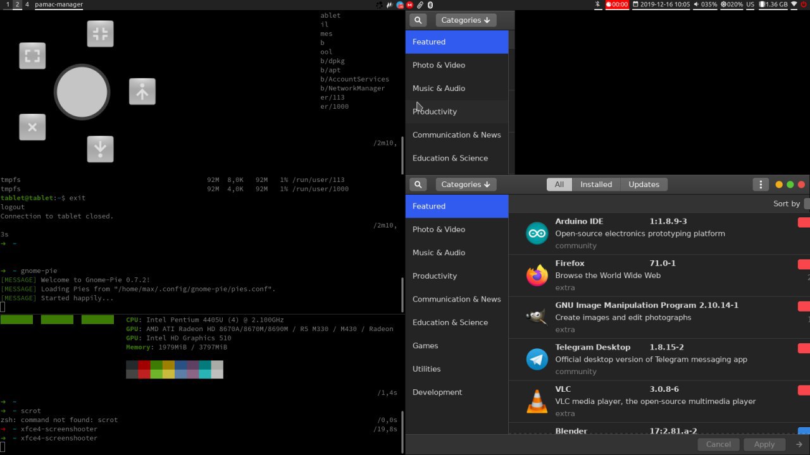This screenshot has height=455, width=810.
Task: Switch to workspace 1
Action: (7, 4)
